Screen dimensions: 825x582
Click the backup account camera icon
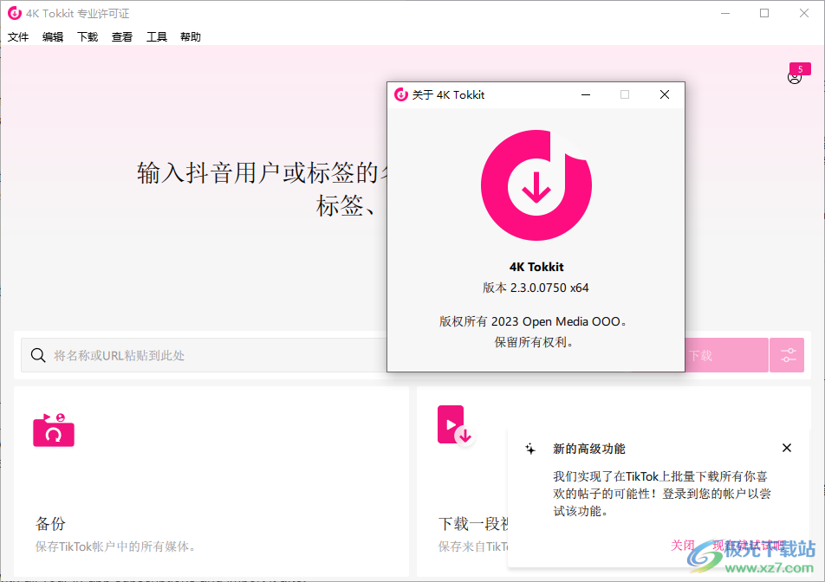coord(54,429)
